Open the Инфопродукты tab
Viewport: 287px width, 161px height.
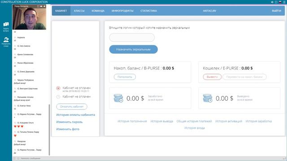(122, 11)
